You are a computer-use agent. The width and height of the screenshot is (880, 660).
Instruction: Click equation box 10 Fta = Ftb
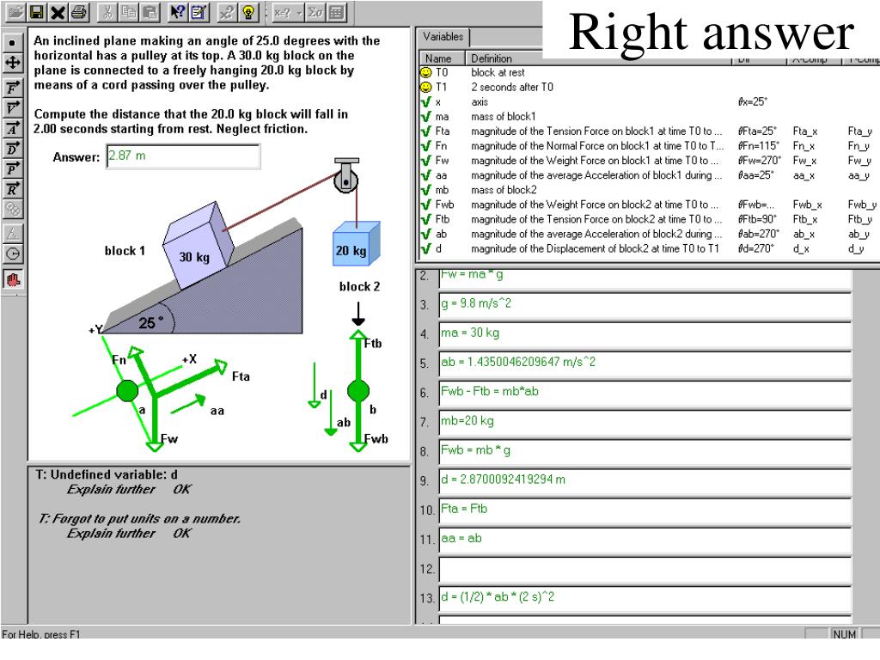645,511
